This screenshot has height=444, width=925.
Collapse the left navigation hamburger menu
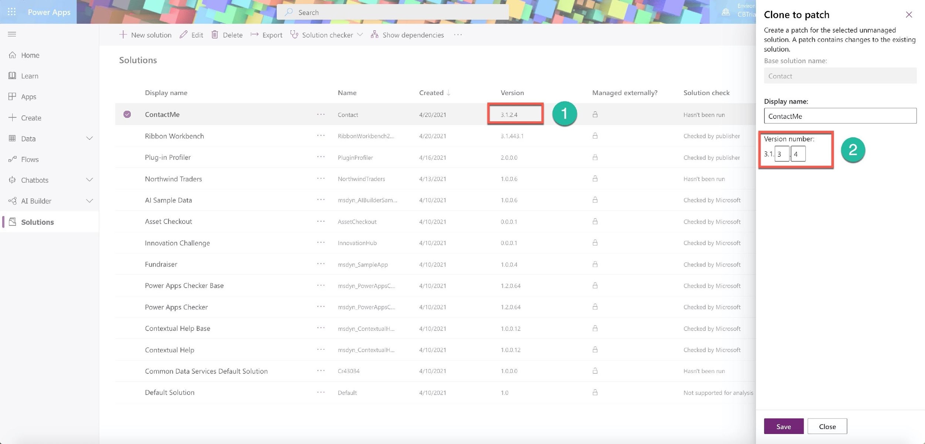(x=12, y=34)
